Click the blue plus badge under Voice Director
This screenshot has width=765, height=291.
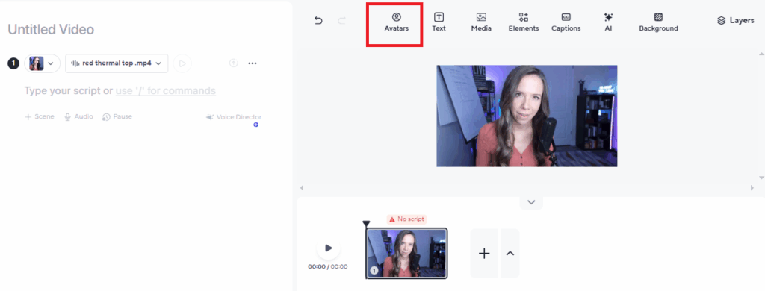coord(255,125)
